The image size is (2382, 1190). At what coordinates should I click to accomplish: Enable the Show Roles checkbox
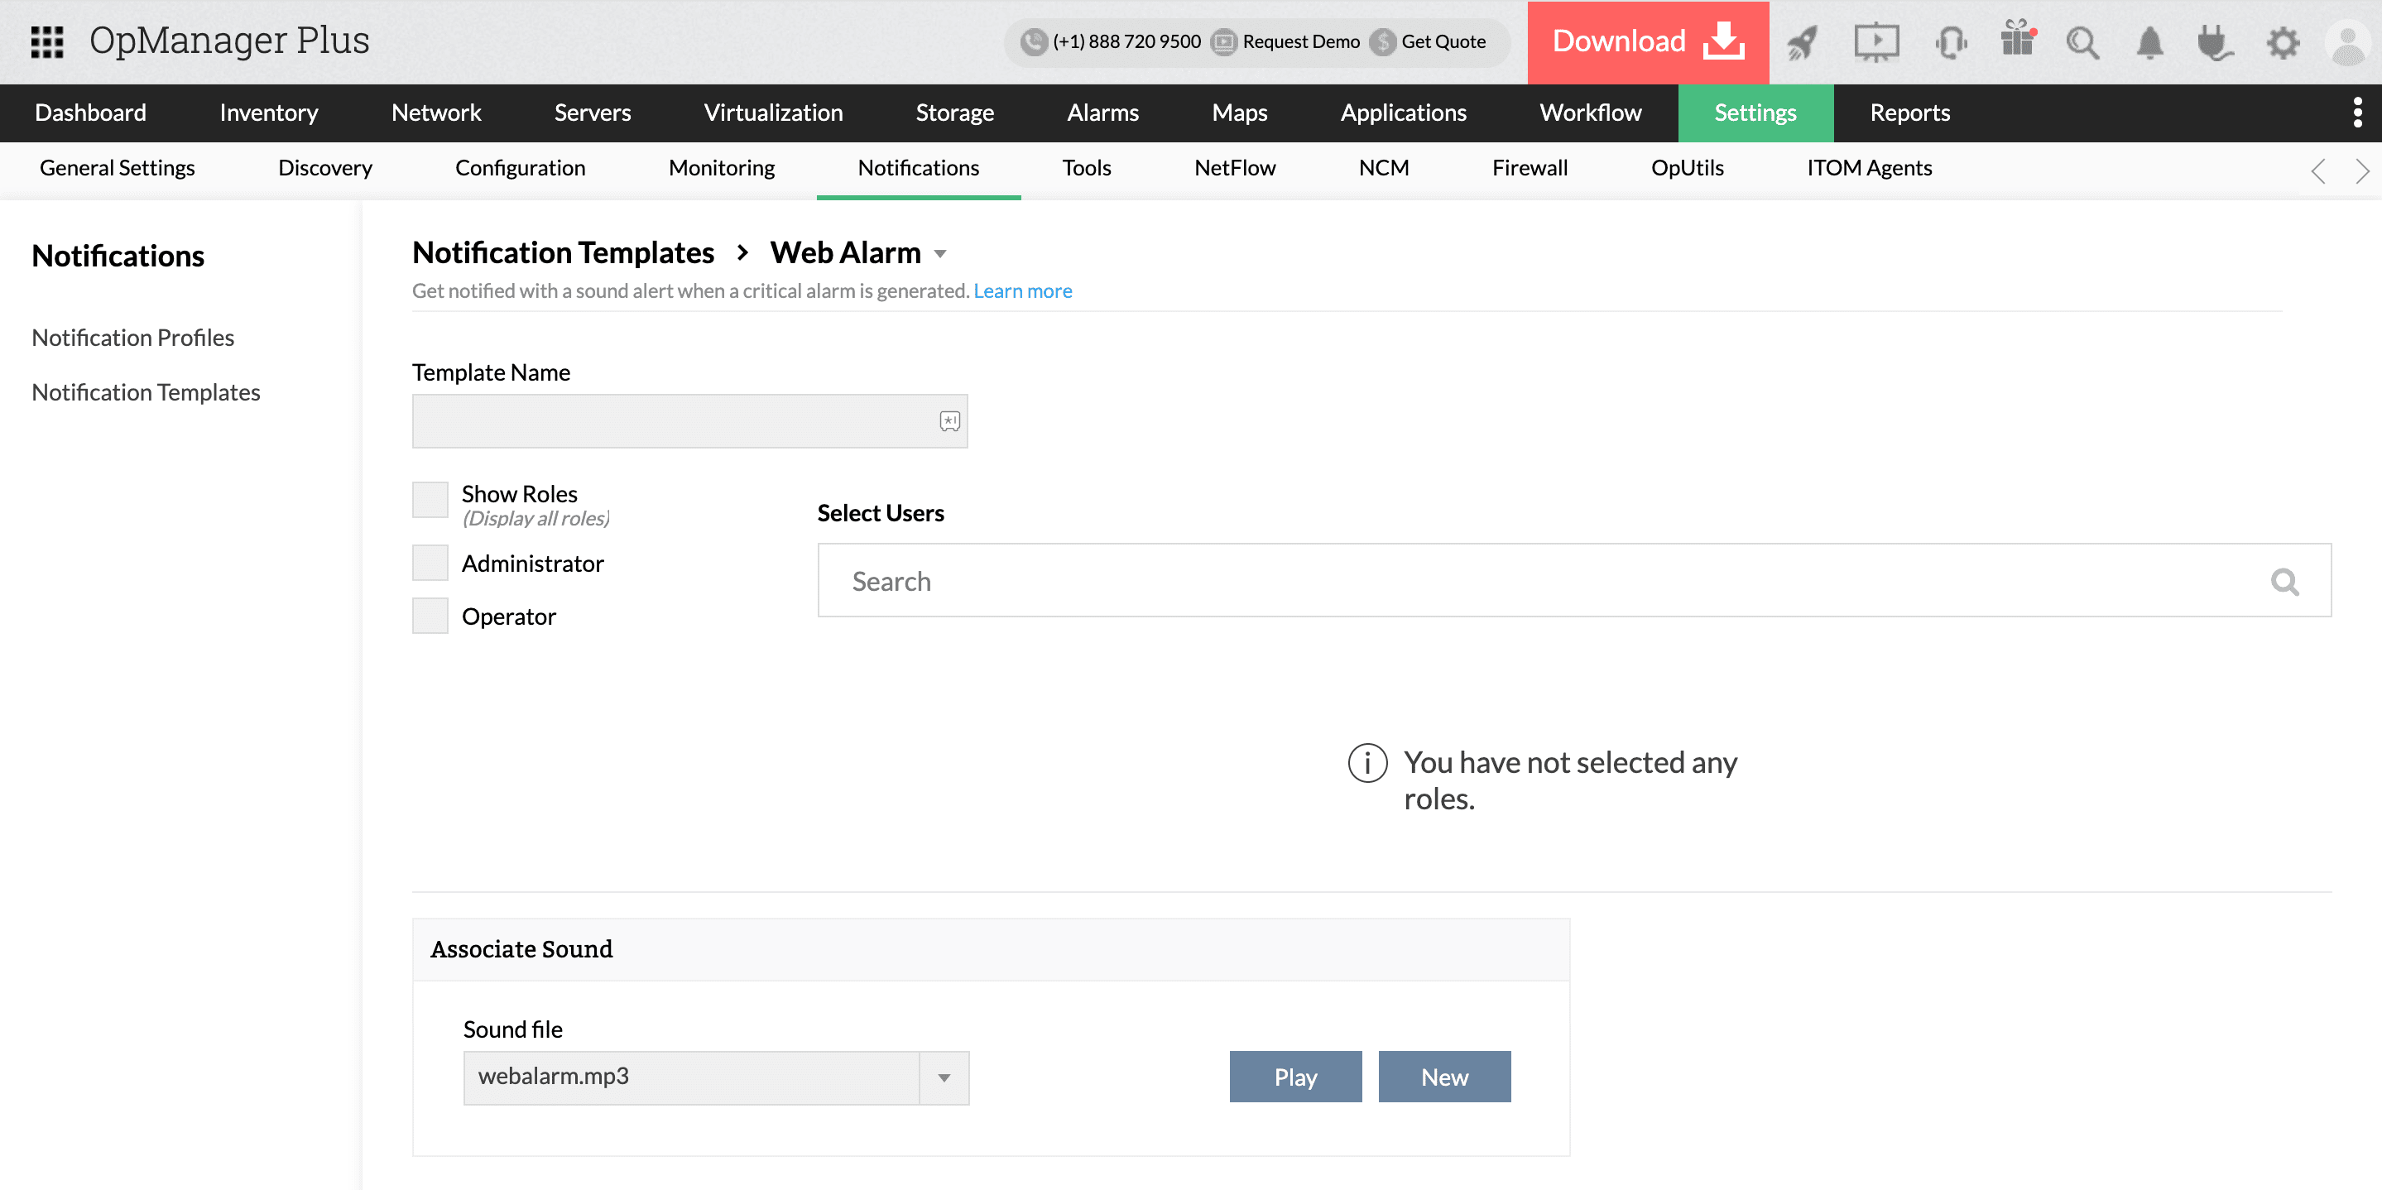click(430, 499)
